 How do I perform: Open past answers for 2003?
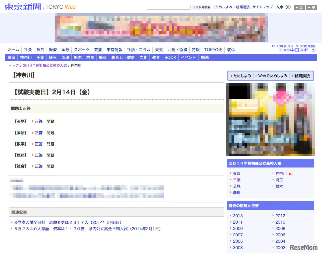[238, 248]
